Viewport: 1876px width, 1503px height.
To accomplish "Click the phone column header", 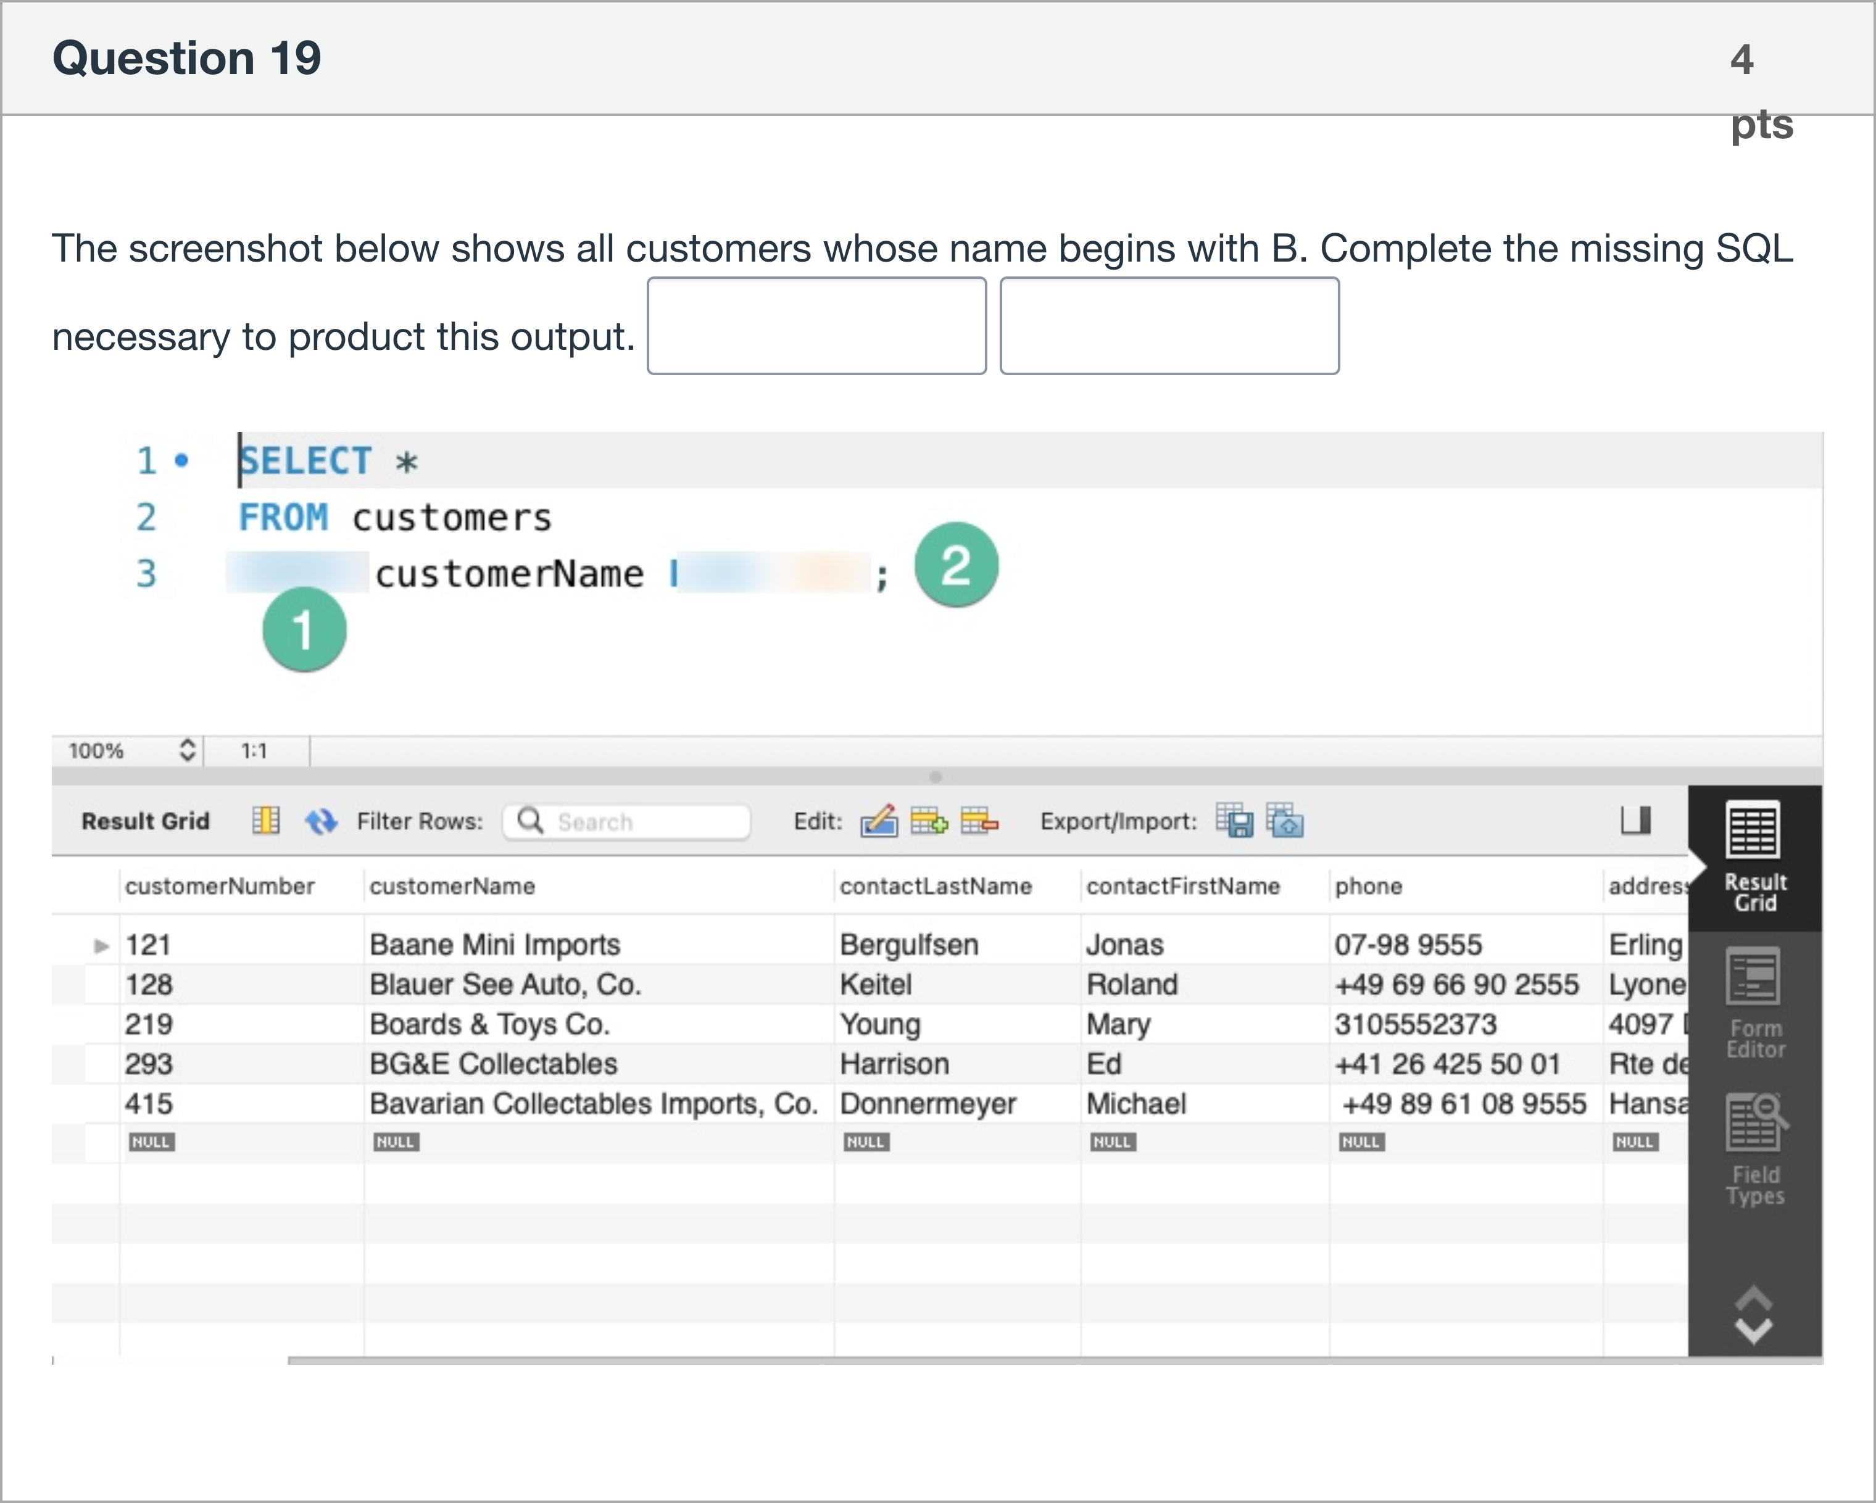I will [x=1369, y=885].
